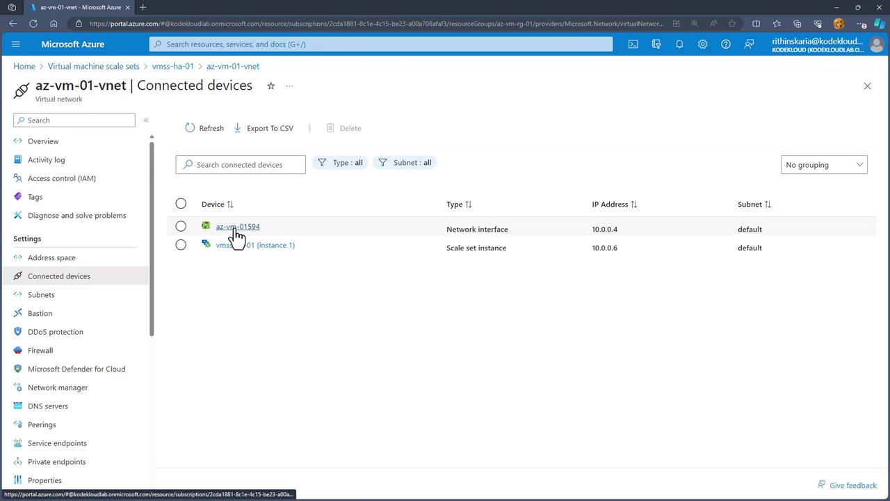The height and width of the screenshot is (501, 890).
Task: Click the vmss-ha-01 breadcrumb link
Action: pos(172,66)
